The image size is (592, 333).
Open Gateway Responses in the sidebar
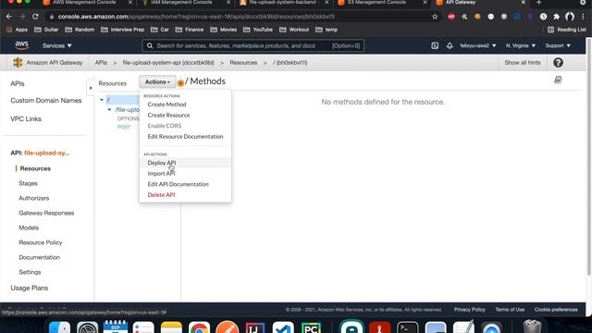46,213
